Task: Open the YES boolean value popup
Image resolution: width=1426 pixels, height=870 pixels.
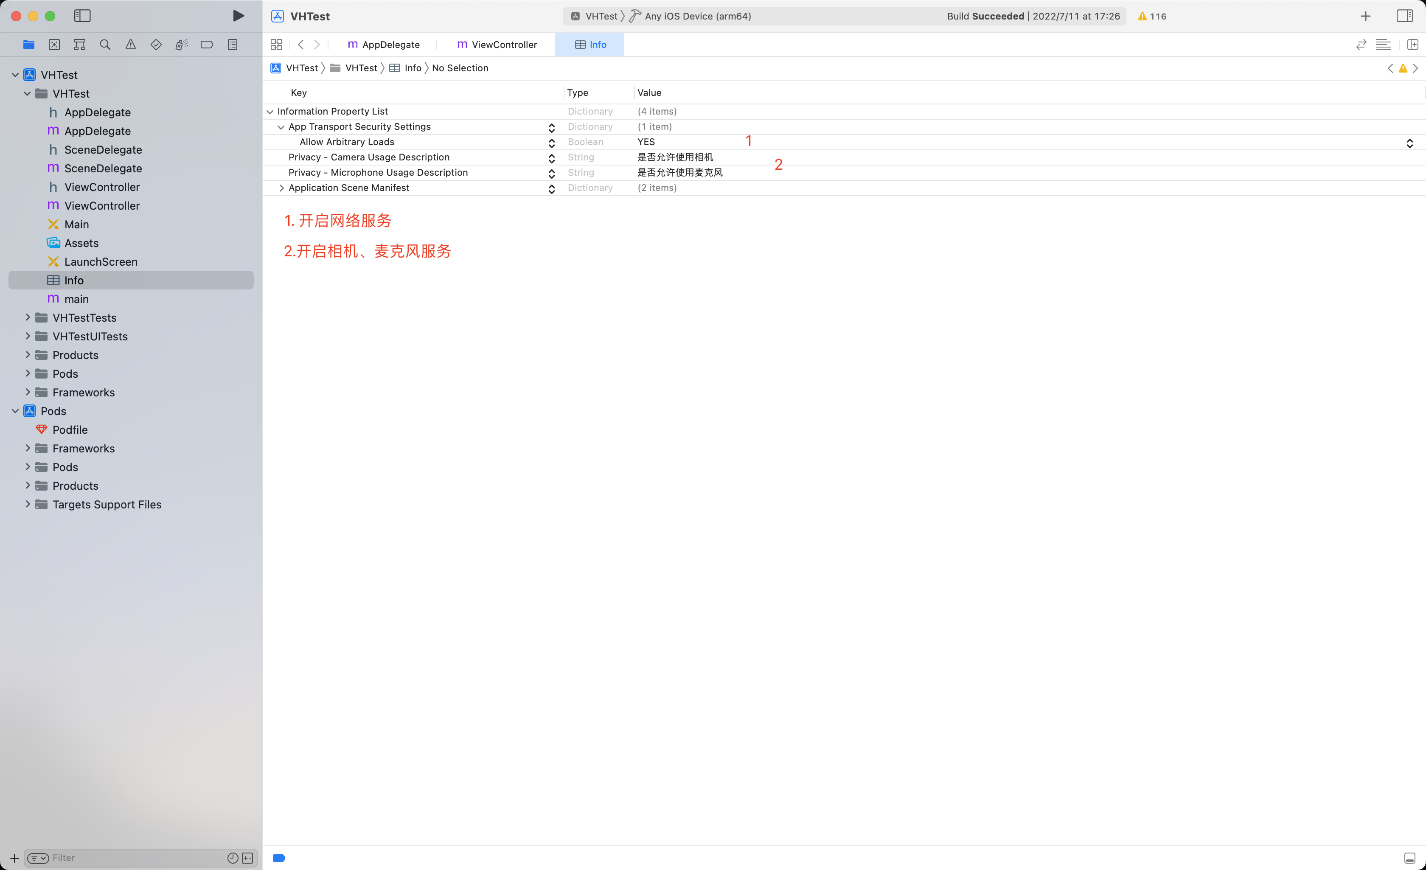Action: click(1410, 143)
